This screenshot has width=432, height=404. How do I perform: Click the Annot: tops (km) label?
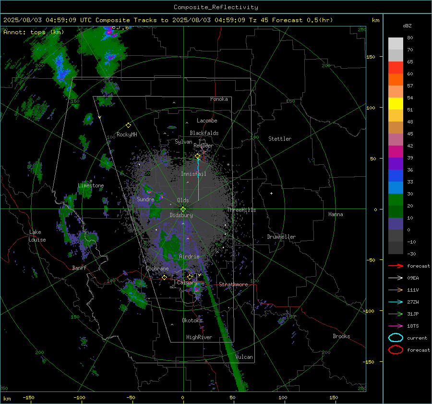34,32
